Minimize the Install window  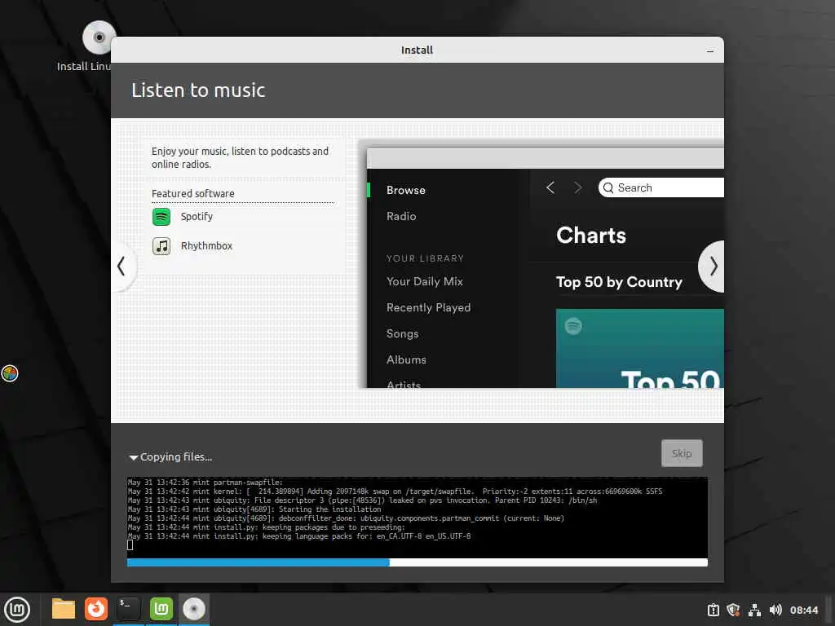[x=710, y=51]
